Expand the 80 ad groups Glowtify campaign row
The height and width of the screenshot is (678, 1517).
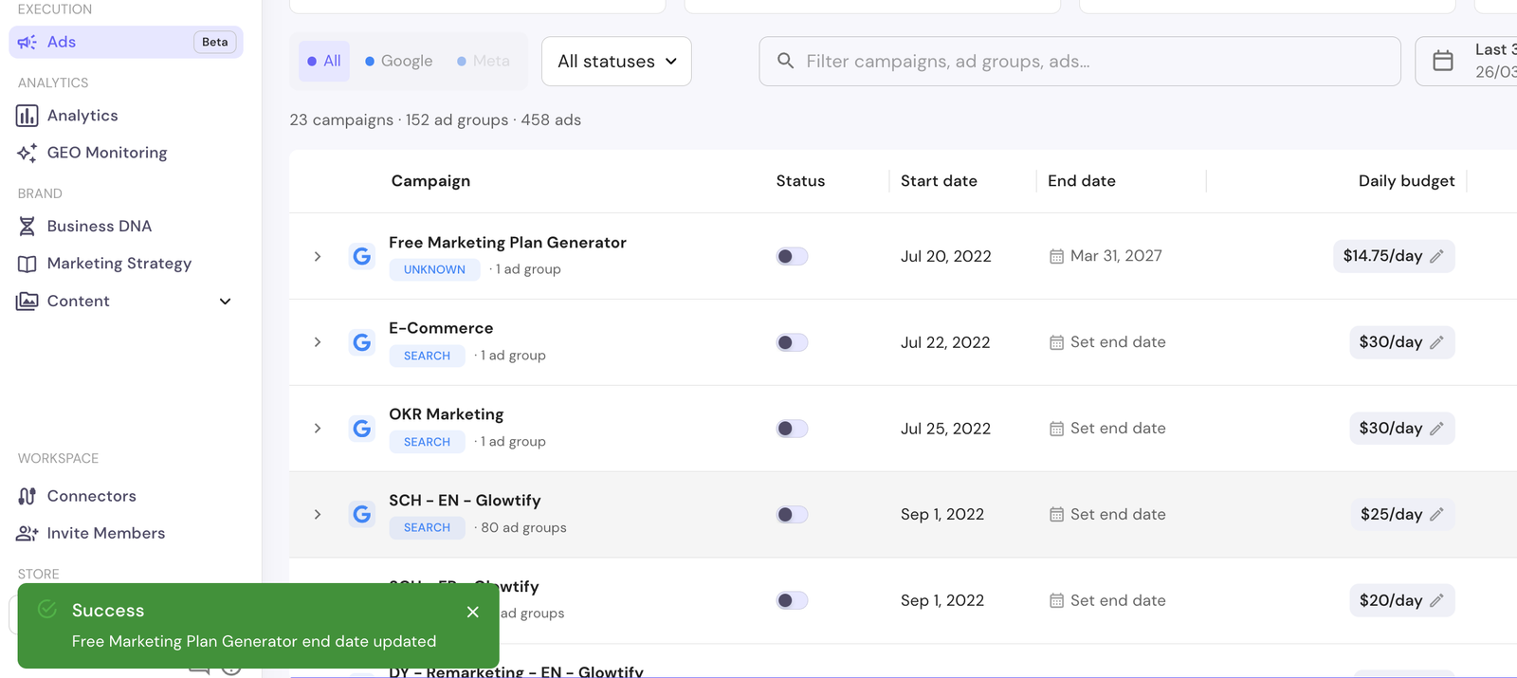(x=318, y=514)
